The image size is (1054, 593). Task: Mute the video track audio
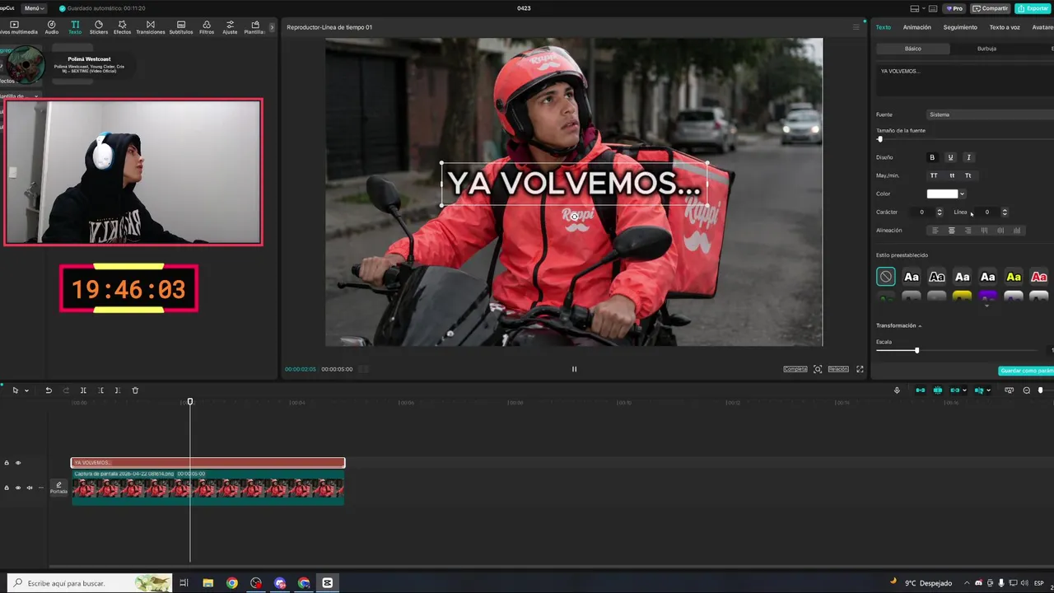point(30,488)
